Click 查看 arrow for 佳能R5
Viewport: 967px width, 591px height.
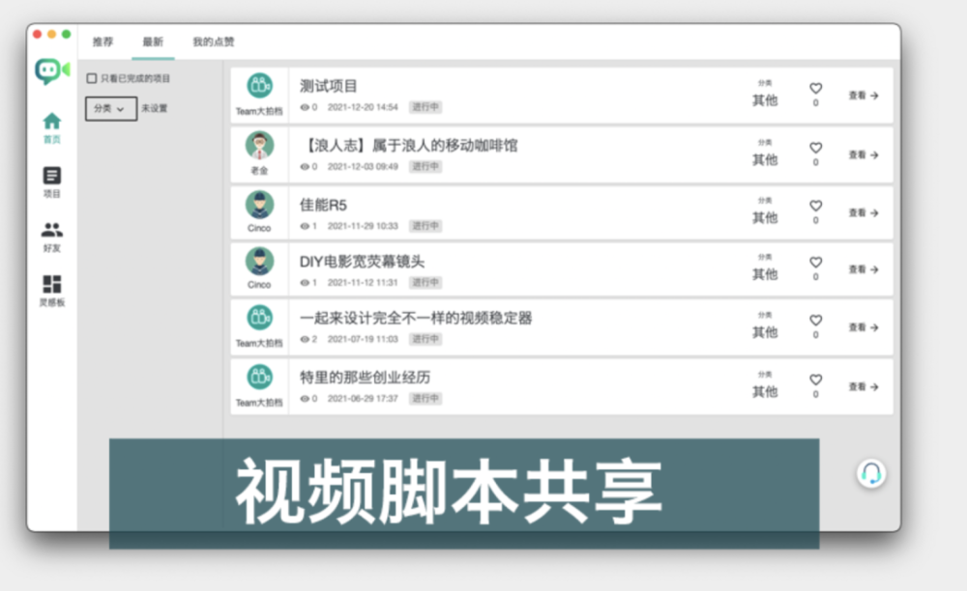(x=864, y=213)
